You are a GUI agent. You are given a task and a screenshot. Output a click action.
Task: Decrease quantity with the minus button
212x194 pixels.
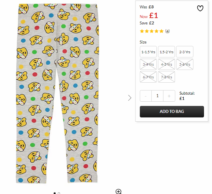(146, 96)
